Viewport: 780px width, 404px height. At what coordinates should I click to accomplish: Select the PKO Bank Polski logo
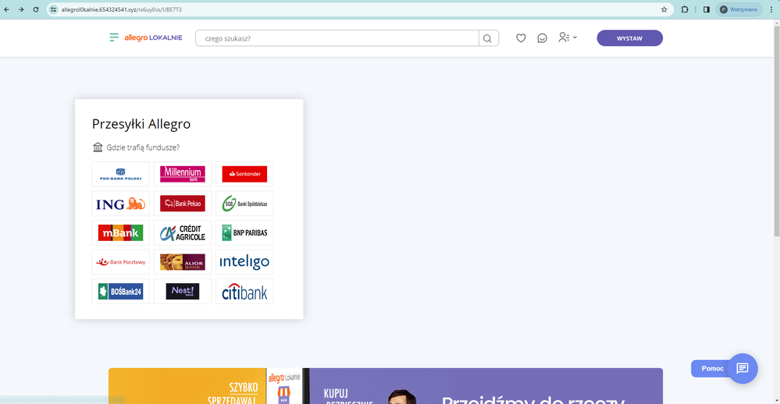click(120, 174)
